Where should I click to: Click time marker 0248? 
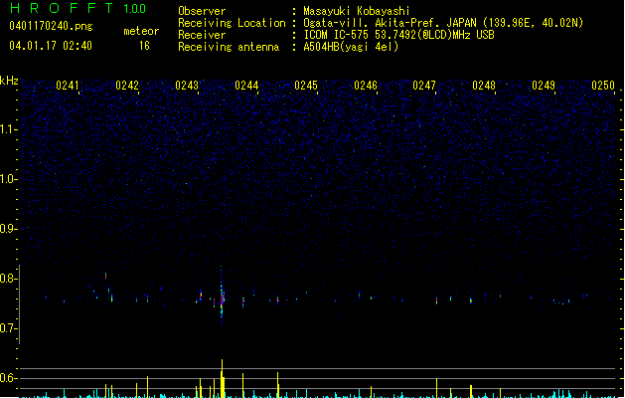(x=484, y=86)
